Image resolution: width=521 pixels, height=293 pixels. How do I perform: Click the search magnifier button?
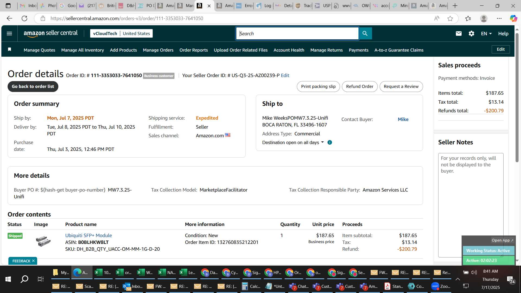[x=365, y=33]
